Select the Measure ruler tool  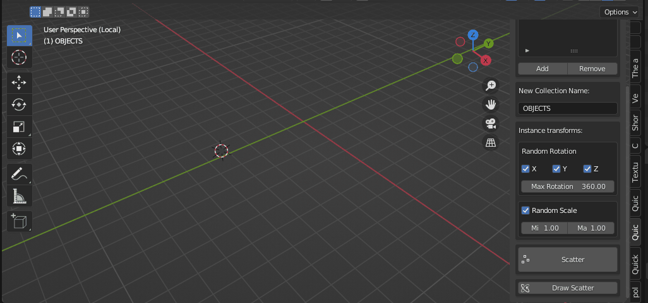[19, 196]
